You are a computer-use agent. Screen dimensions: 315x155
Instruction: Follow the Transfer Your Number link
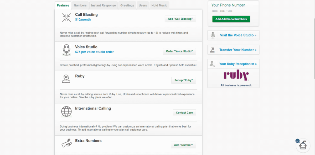tap(238, 50)
